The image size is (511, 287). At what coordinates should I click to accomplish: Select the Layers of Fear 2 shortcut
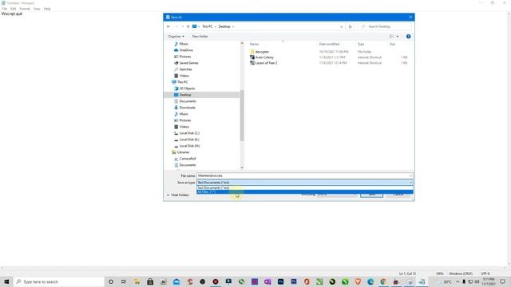point(266,63)
